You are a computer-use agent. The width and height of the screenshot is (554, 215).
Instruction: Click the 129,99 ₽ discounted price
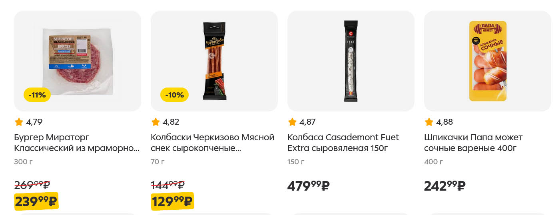pyautogui.click(x=172, y=201)
